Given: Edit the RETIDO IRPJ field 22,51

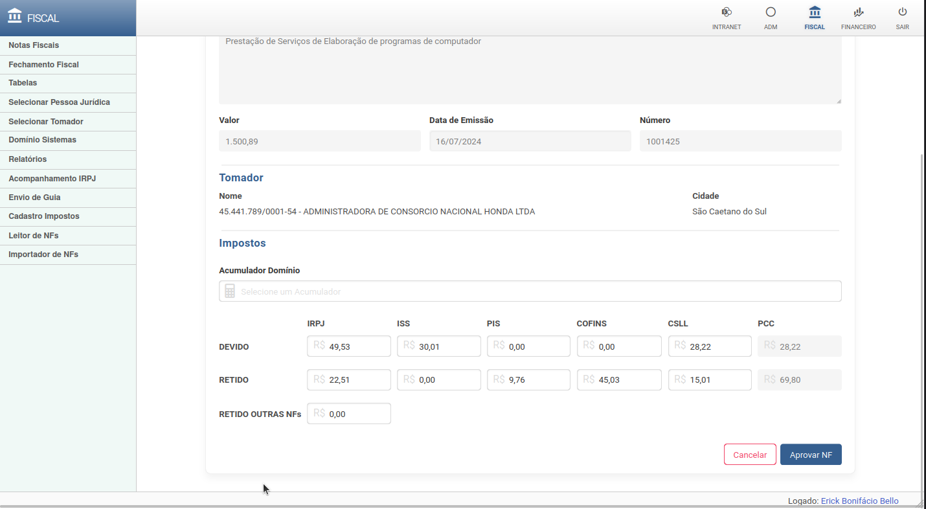Looking at the screenshot, I should 349,379.
